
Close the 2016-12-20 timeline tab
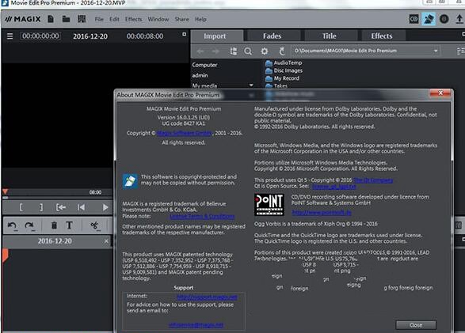click(x=106, y=241)
